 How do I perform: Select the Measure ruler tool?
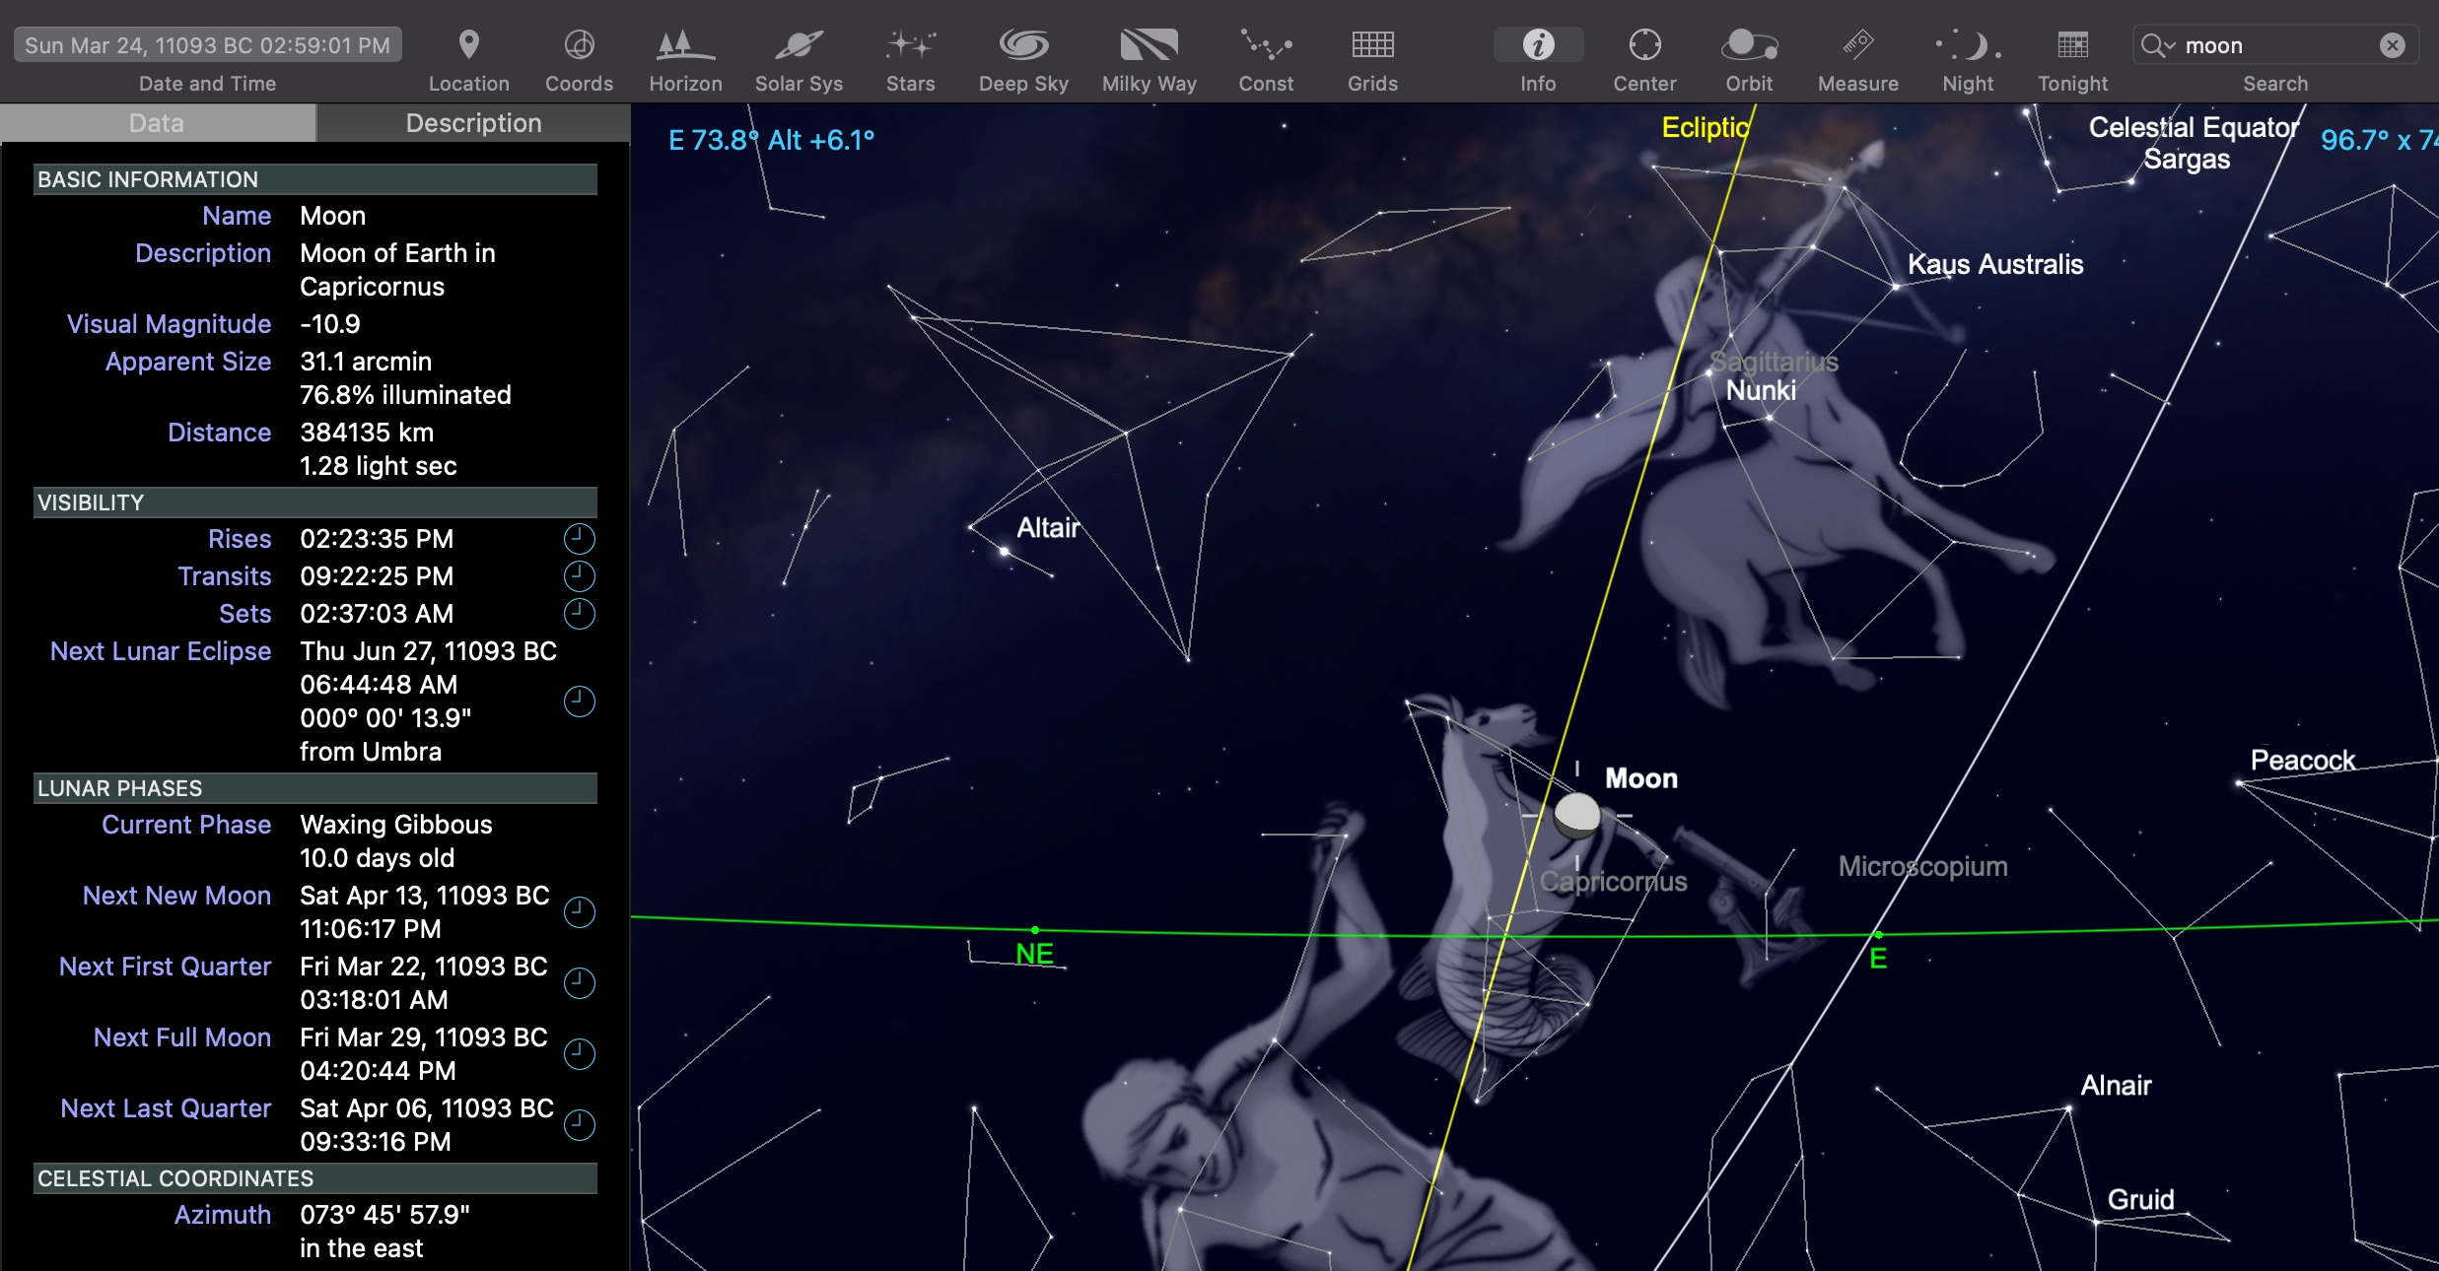coord(1857,45)
